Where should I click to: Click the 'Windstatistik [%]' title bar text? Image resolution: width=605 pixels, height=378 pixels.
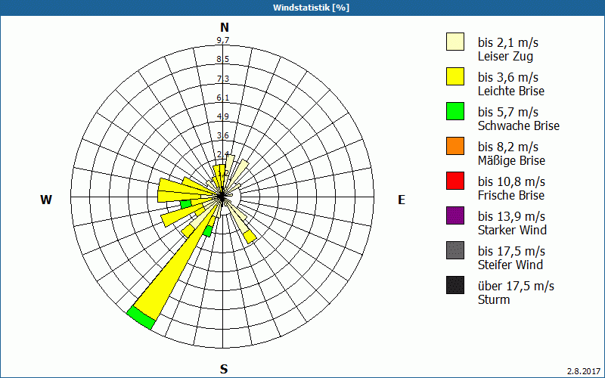pos(311,8)
